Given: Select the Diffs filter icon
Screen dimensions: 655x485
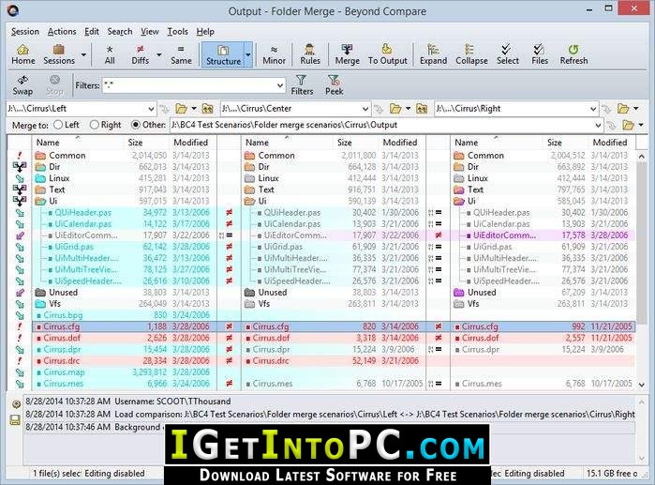Looking at the screenshot, I should click(141, 53).
